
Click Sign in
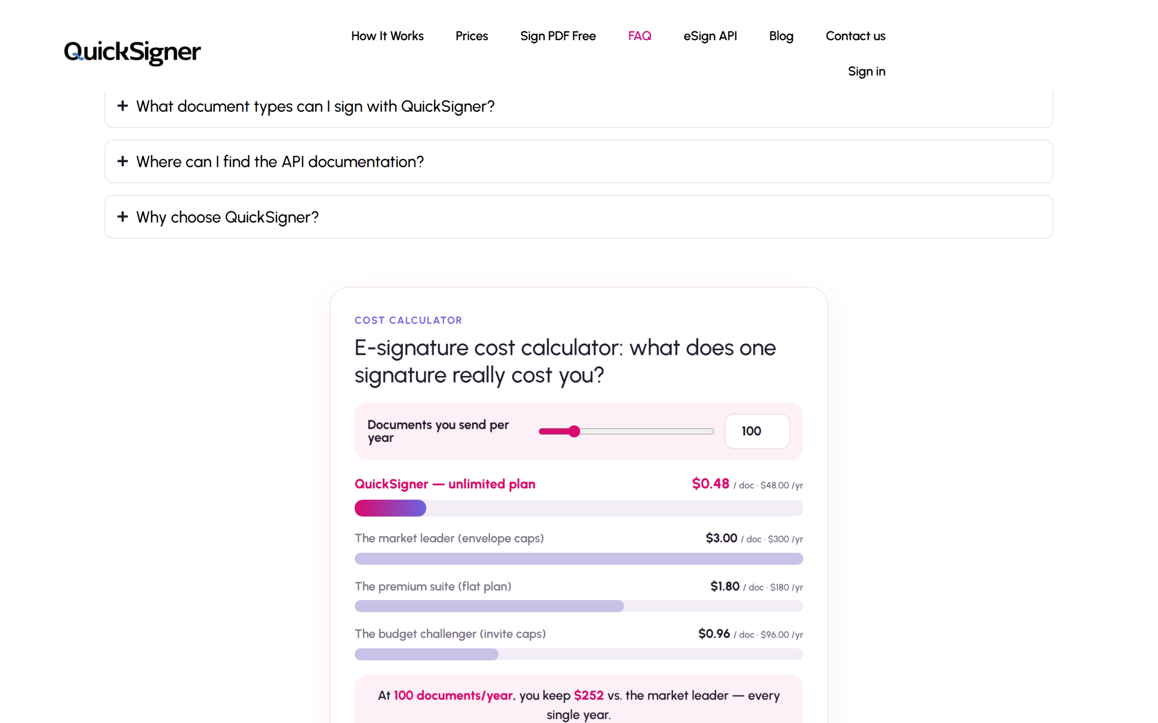click(x=866, y=71)
